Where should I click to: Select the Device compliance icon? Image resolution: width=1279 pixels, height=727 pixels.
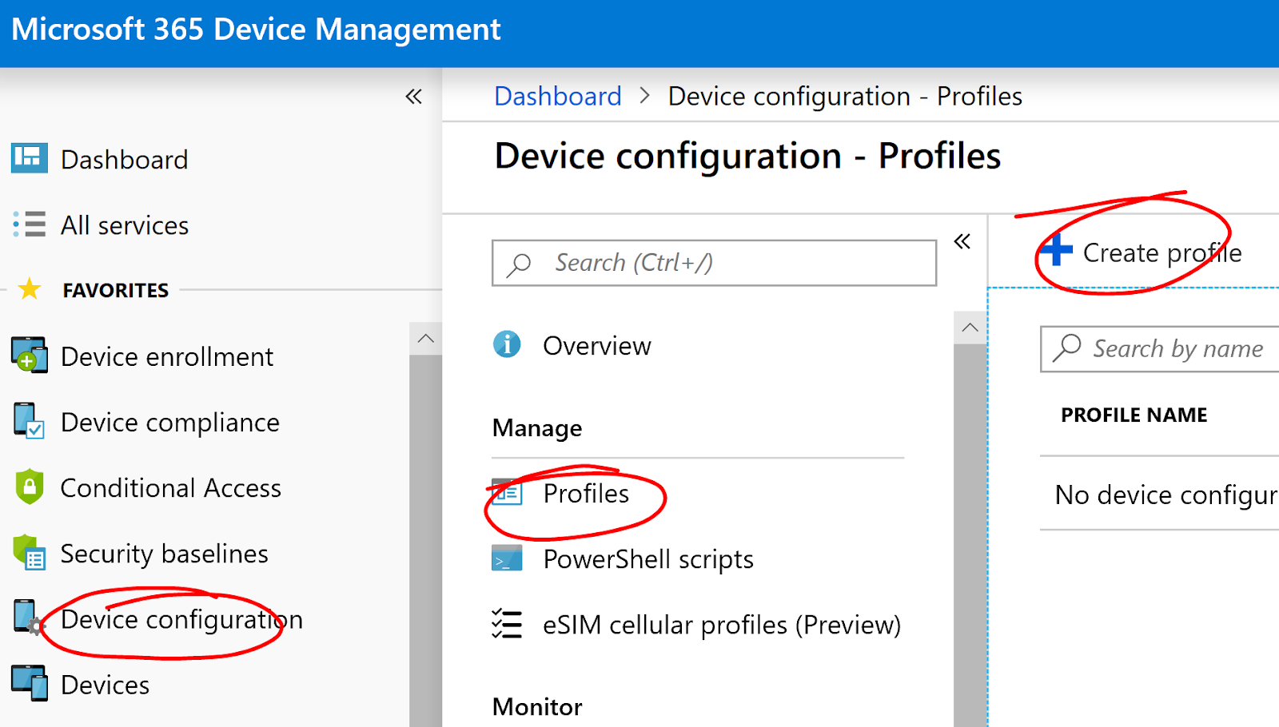28,422
